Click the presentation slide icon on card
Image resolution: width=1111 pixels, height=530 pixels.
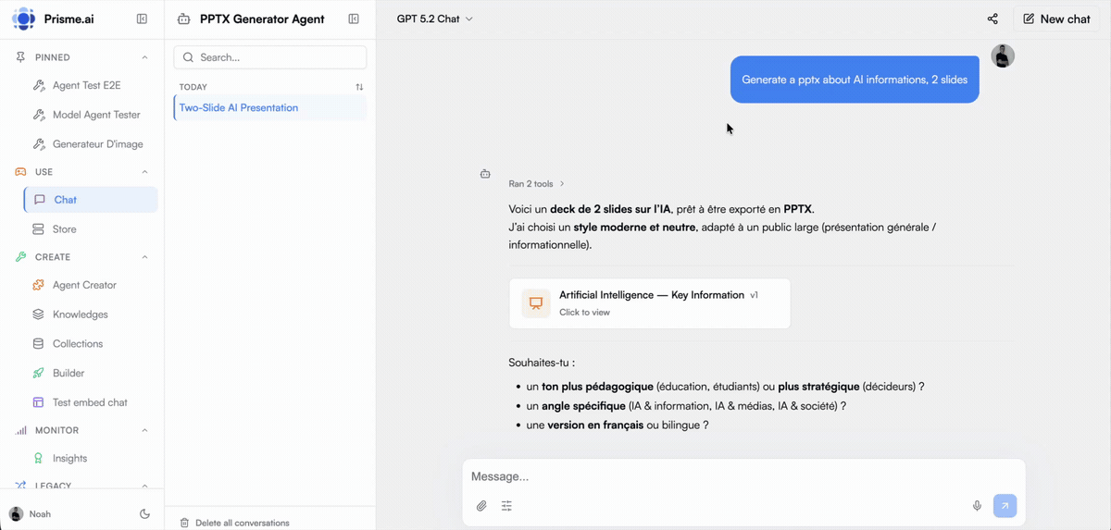click(x=536, y=303)
